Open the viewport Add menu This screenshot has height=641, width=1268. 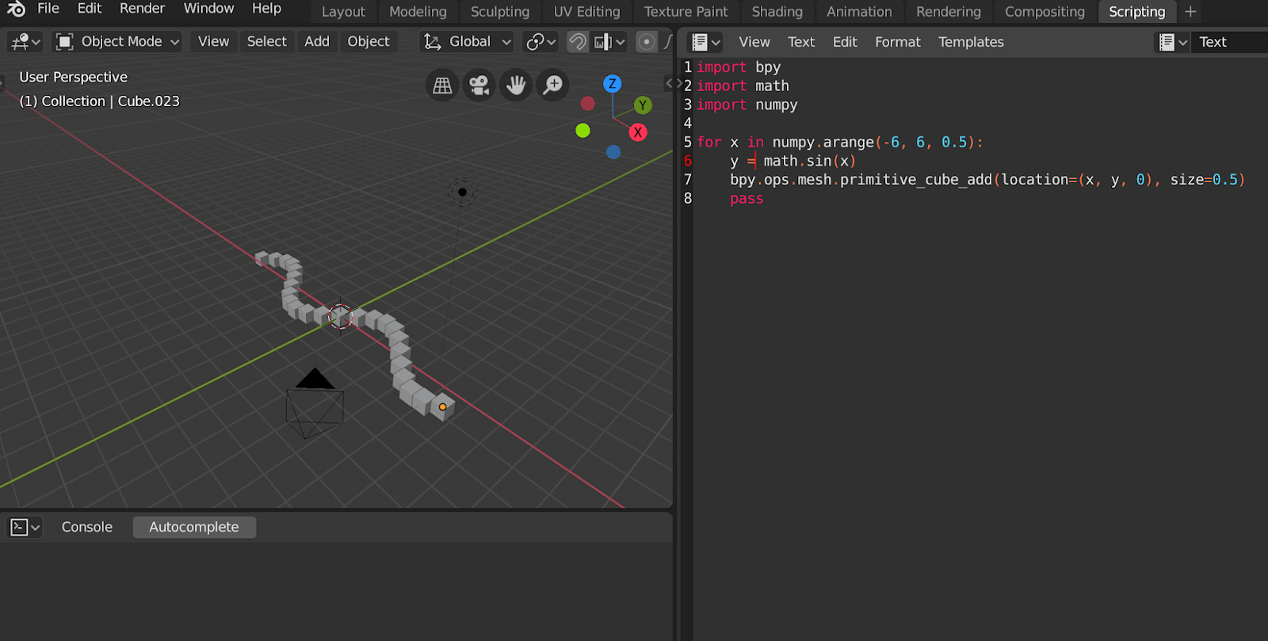click(x=317, y=42)
